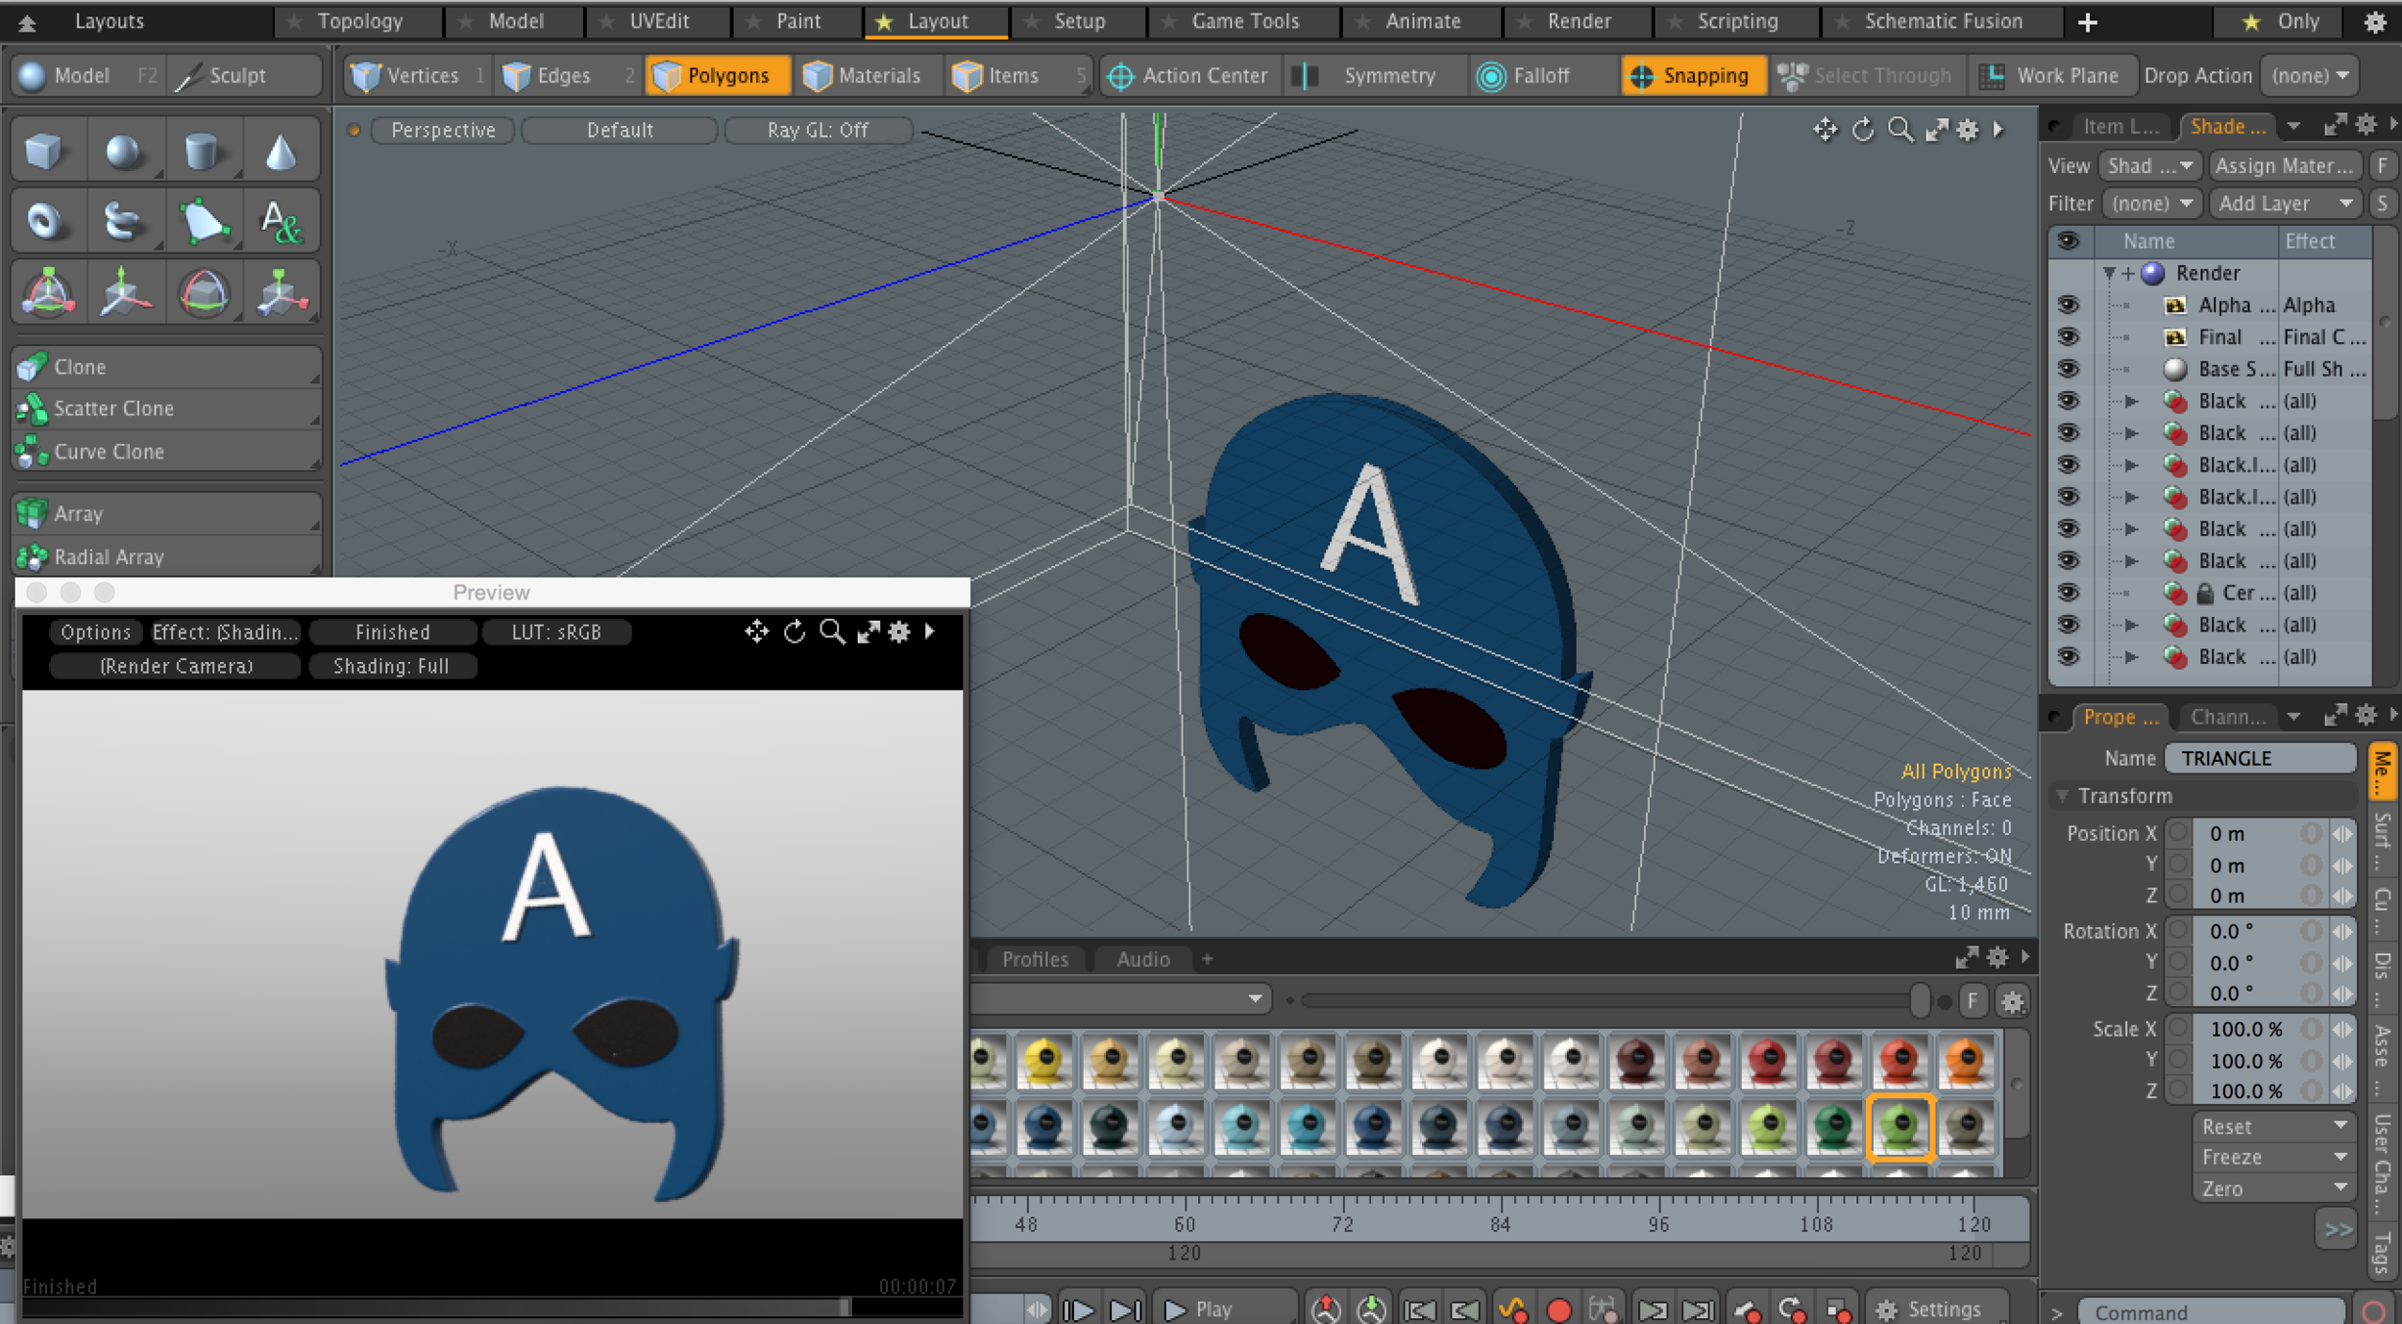The image size is (2402, 1324).
Task: Select the Cube primitive tool
Action: click(x=46, y=149)
